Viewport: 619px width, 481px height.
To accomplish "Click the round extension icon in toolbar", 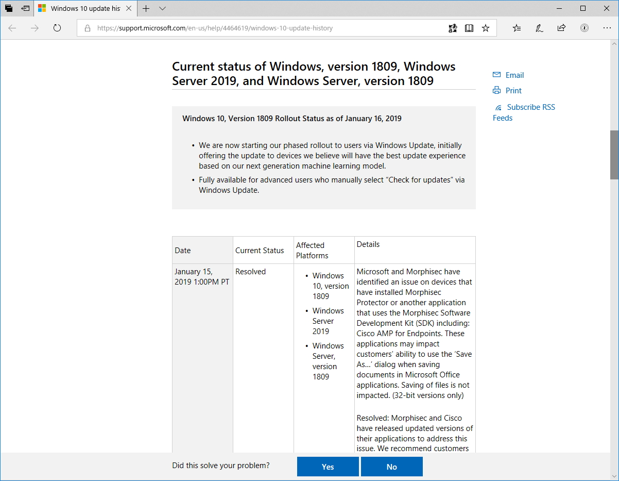I will click(584, 28).
